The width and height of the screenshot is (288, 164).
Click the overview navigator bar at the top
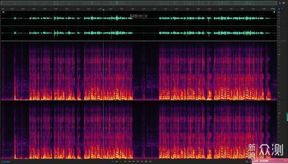pyautogui.click(x=139, y=3)
